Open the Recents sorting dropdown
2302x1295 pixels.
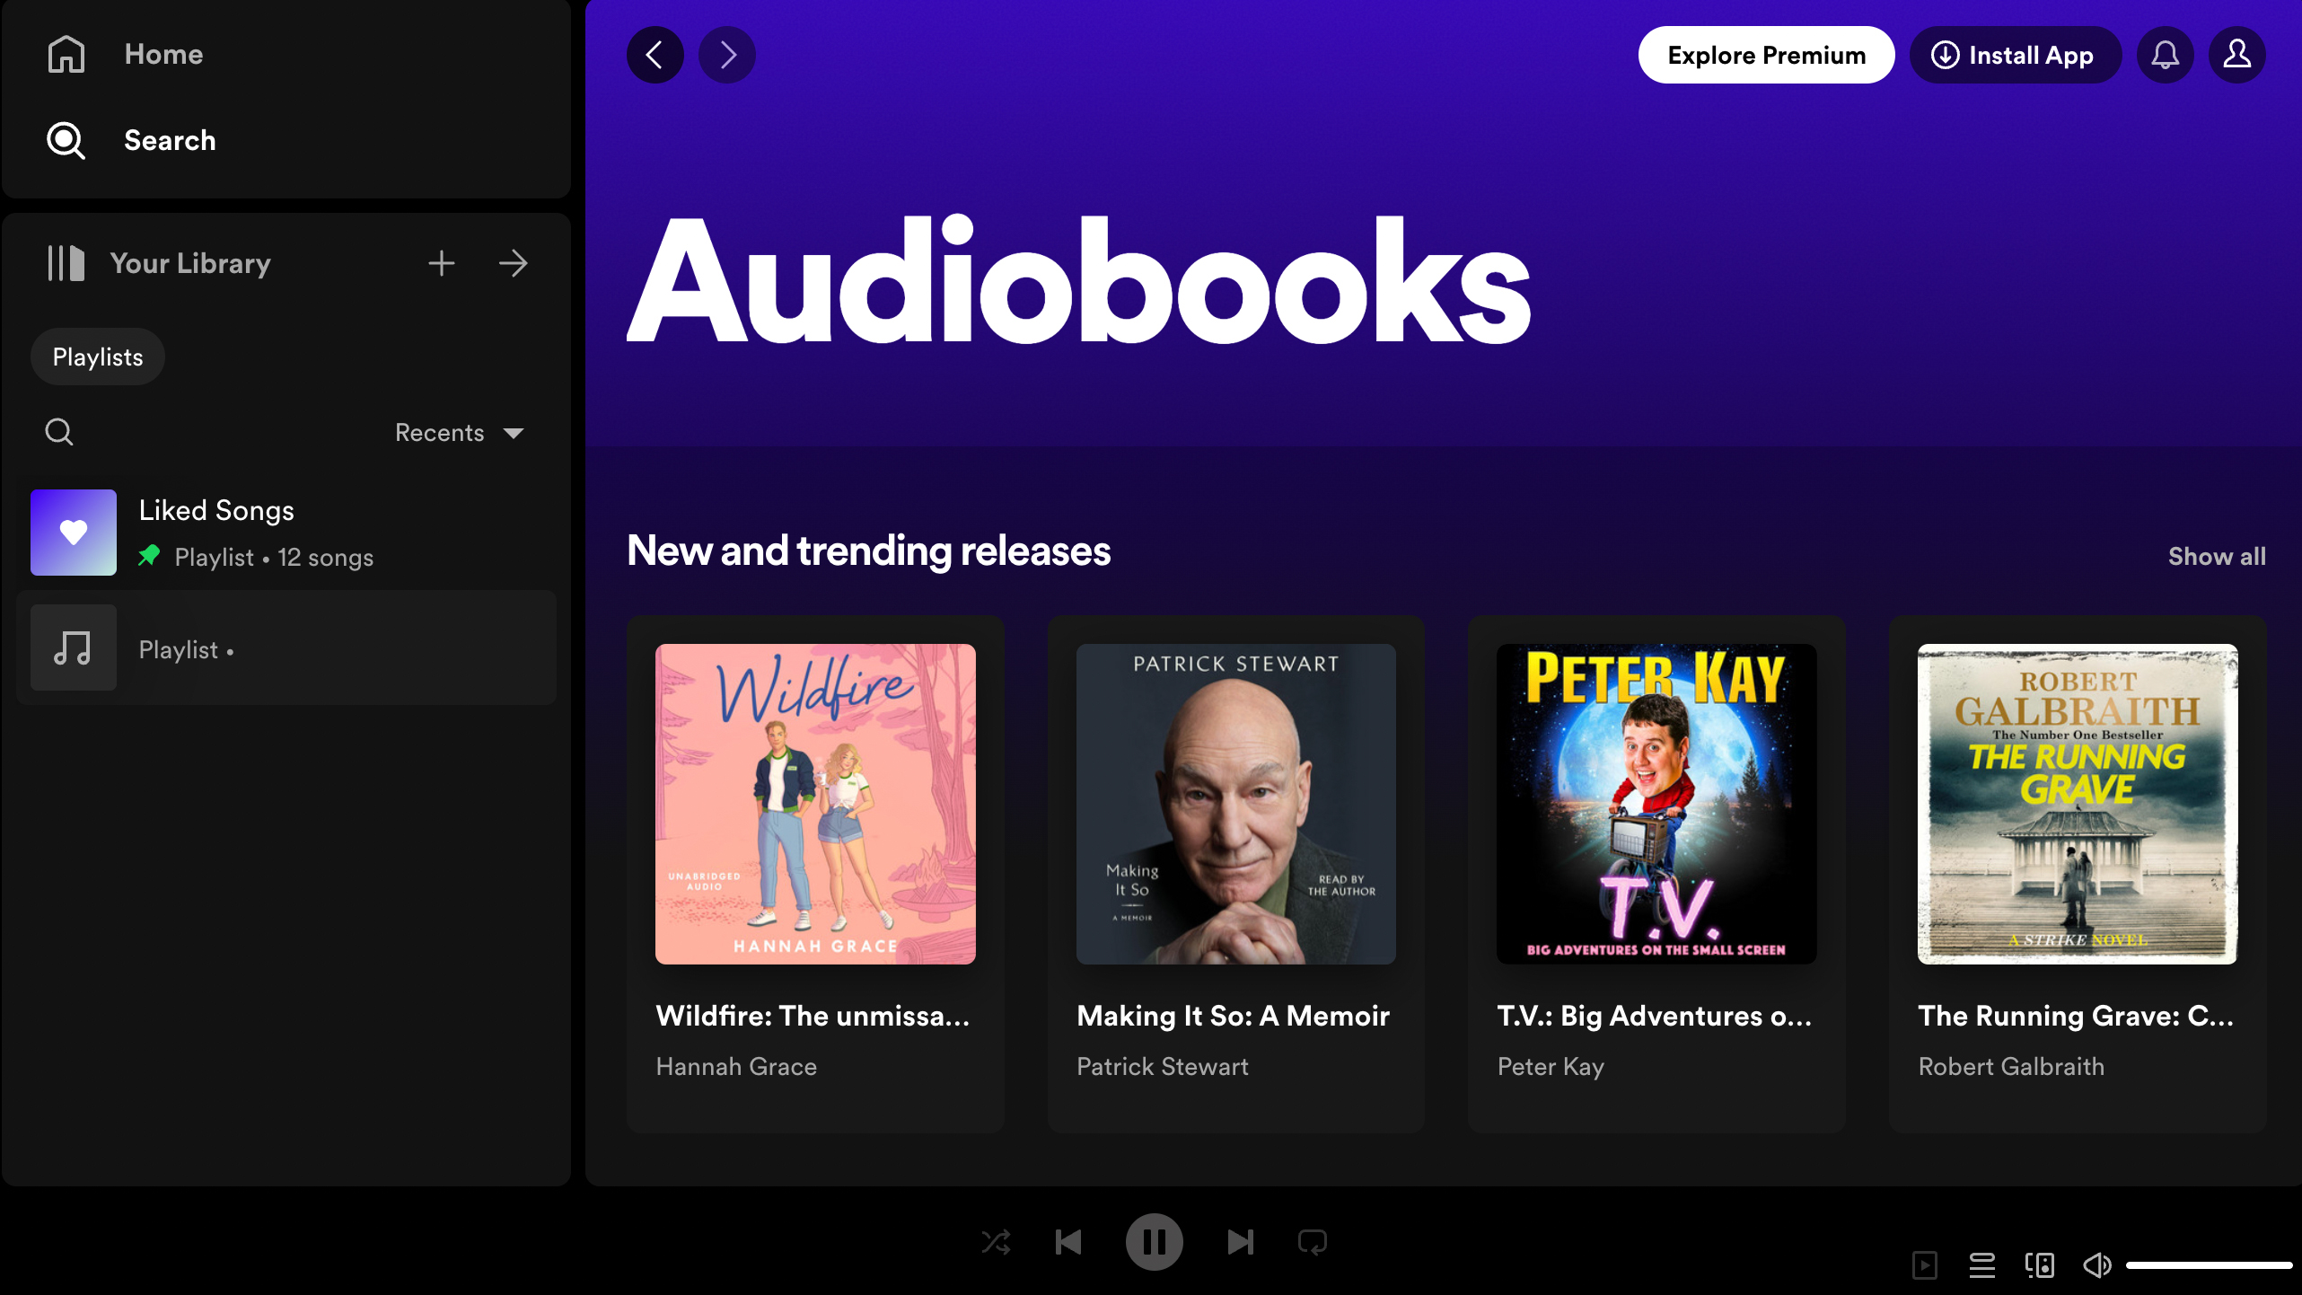(459, 432)
